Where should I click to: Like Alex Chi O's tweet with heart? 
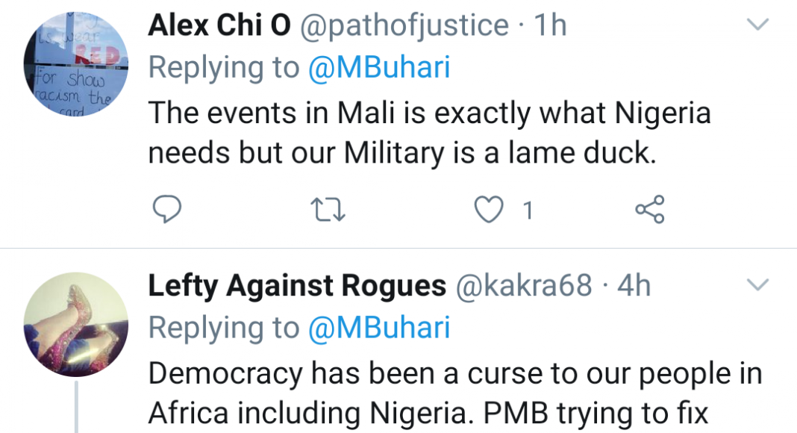pyautogui.click(x=490, y=211)
